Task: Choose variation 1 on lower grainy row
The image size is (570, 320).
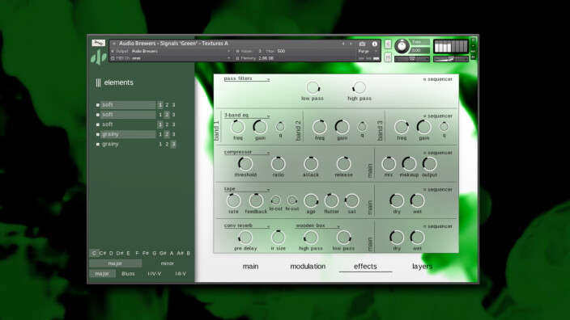Action: pyautogui.click(x=160, y=144)
